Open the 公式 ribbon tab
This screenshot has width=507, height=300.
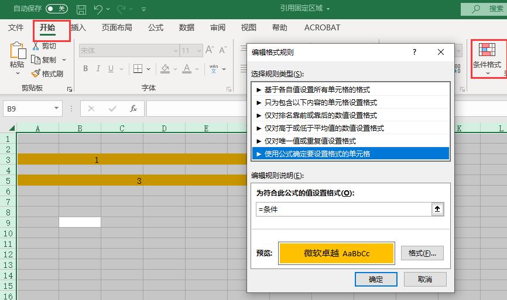click(156, 27)
